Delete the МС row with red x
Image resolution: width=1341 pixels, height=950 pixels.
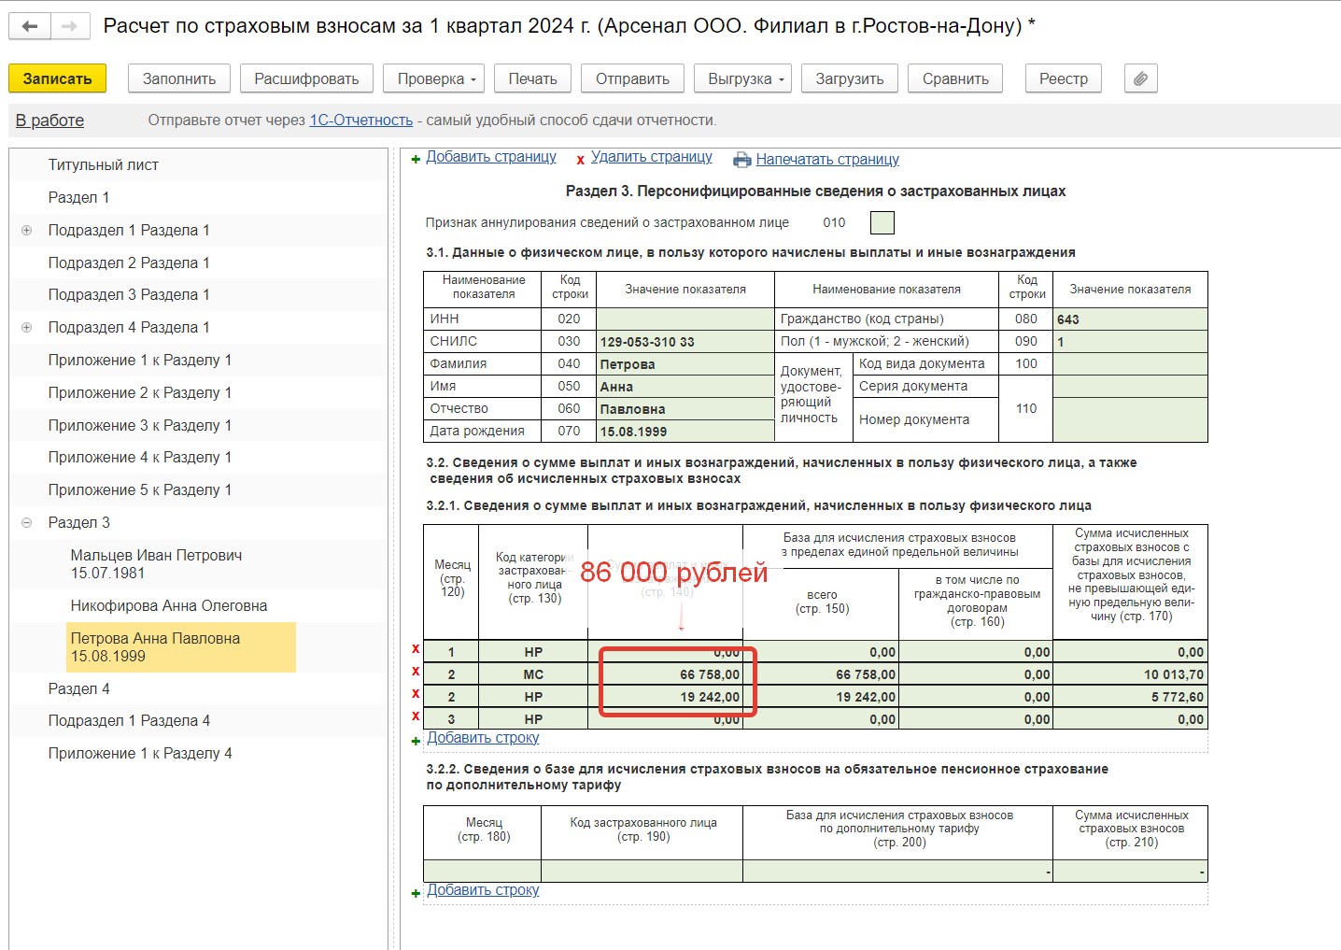click(416, 672)
